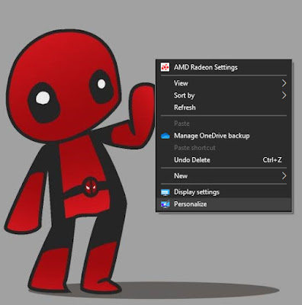The height and width of the screenshot is (305, 302).
Task: Click the blue OneDrive cloud icon
Action: (x=165, y=136)
